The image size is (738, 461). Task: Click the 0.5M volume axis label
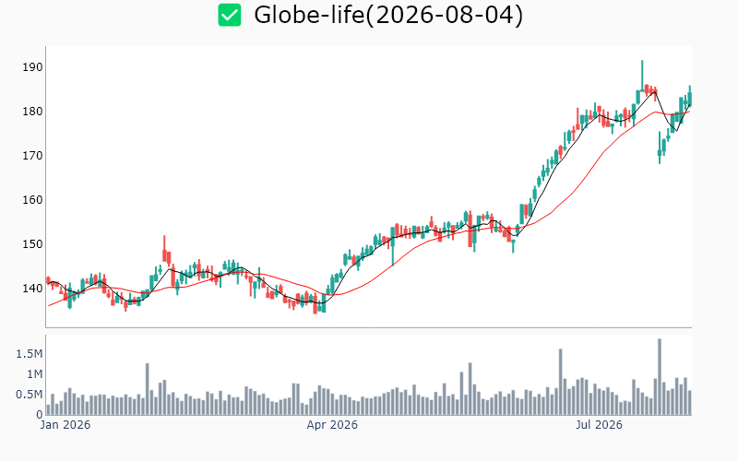pos(30,395)
